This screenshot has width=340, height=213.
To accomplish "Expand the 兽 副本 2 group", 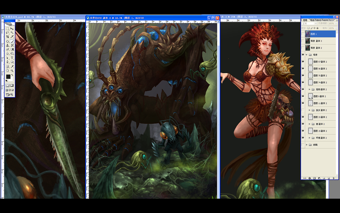I will 309,124.
